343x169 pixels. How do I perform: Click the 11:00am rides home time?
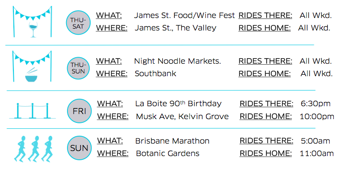tap(317, 153)
